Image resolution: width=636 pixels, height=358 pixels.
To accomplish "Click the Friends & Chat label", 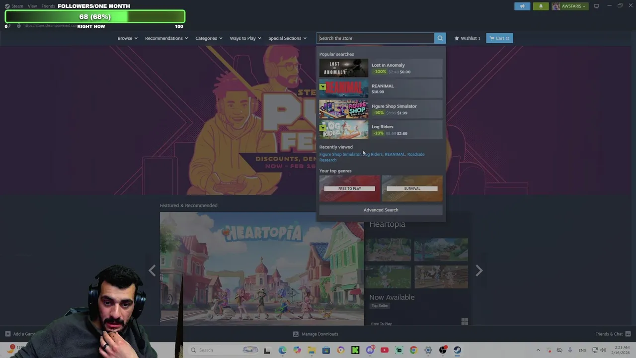I will point(609,334).
